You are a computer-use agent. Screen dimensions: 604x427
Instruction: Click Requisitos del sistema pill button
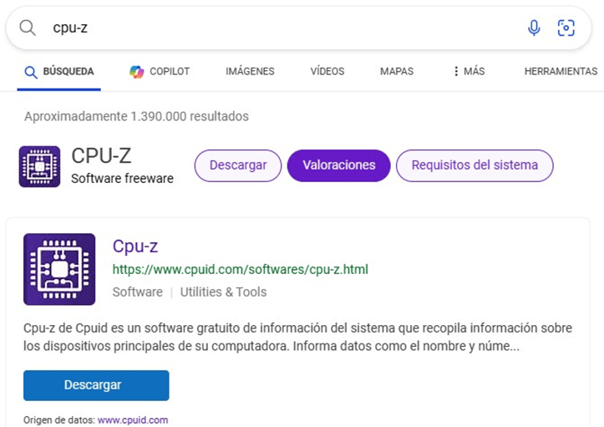point(475,165)
